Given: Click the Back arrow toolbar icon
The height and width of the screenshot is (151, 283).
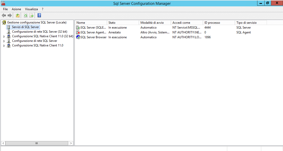Looking at the screenshot, I should (4, 16).
